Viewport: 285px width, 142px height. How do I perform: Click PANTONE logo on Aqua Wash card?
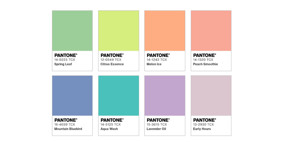(112, 120)
